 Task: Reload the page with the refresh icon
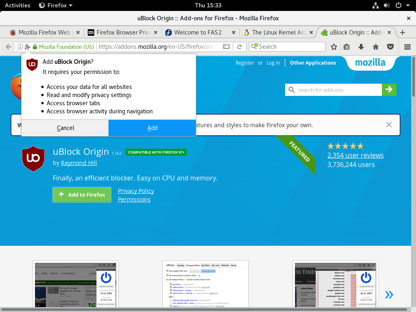point(240,47)
